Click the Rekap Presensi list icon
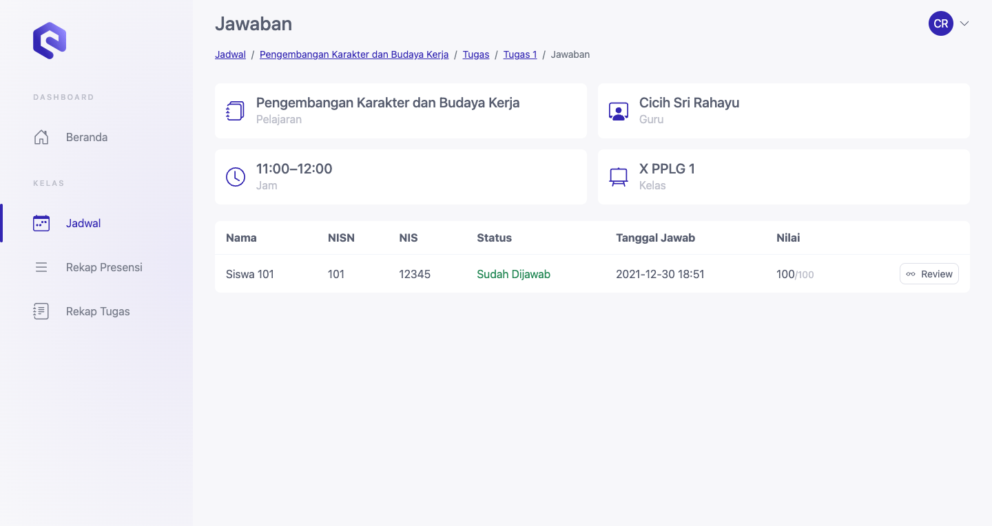Image resolution: width=992 pixels, height=526 pixels. click(41, 267)
